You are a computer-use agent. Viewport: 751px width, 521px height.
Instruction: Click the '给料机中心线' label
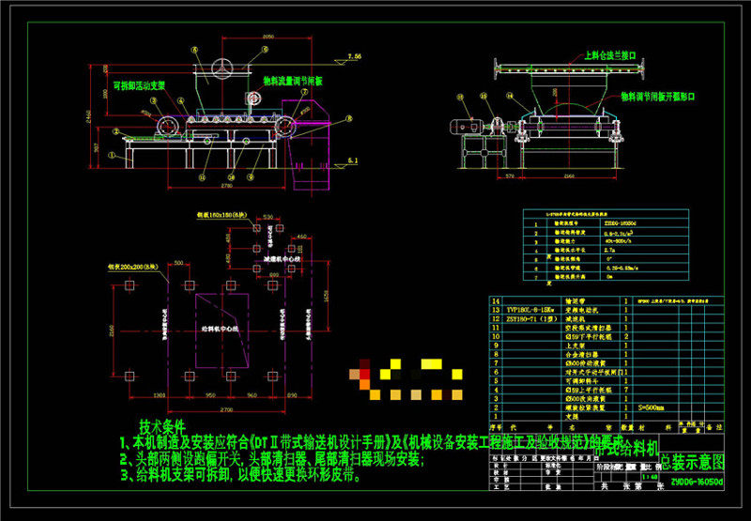[x=219, y=329]
